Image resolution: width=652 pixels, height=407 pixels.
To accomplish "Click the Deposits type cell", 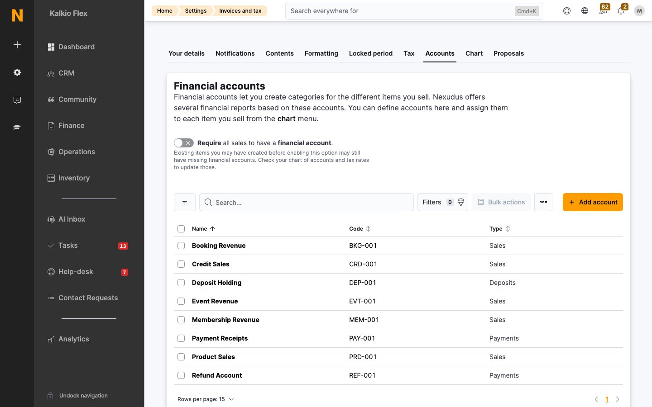I will pyautogui.click(x=503, y=283).
